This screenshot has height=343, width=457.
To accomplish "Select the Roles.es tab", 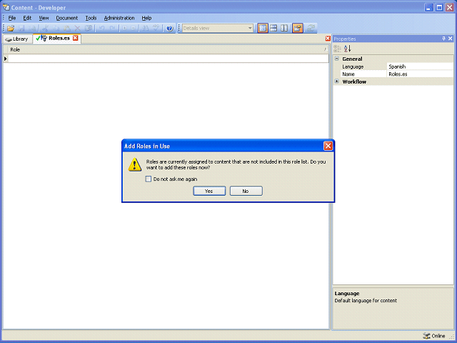I will [x=56, y=38].
